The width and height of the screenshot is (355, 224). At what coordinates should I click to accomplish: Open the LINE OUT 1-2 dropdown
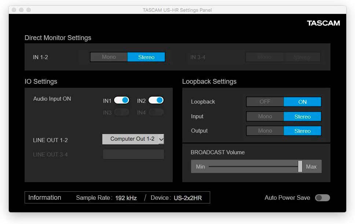pos(132,139)
